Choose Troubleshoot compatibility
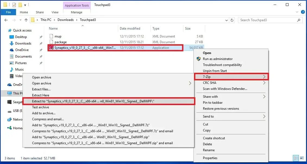307x164 pixels. coord(222,65)
